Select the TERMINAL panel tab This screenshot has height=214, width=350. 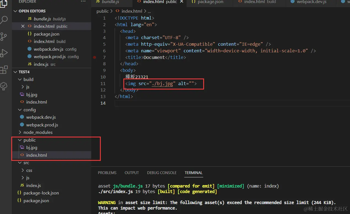194,173
